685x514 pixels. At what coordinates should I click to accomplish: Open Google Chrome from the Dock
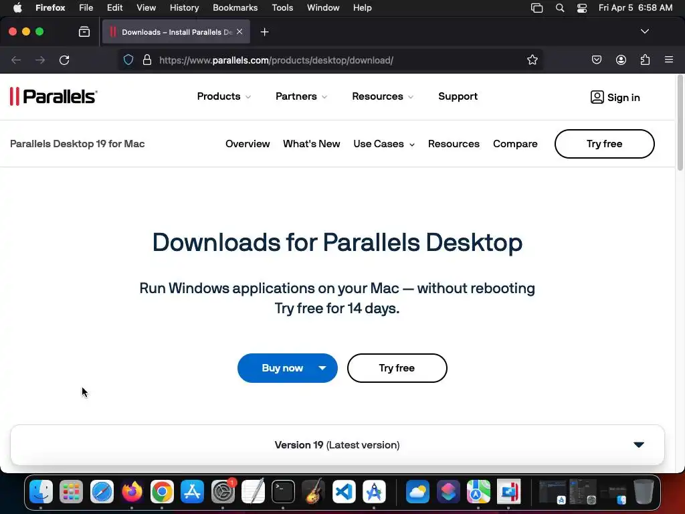(162, 492)
